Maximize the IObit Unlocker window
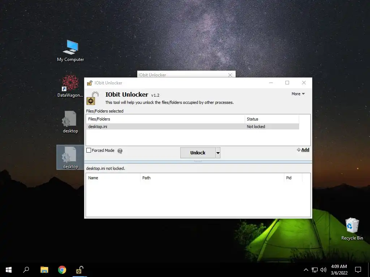 tap(287, 83)
